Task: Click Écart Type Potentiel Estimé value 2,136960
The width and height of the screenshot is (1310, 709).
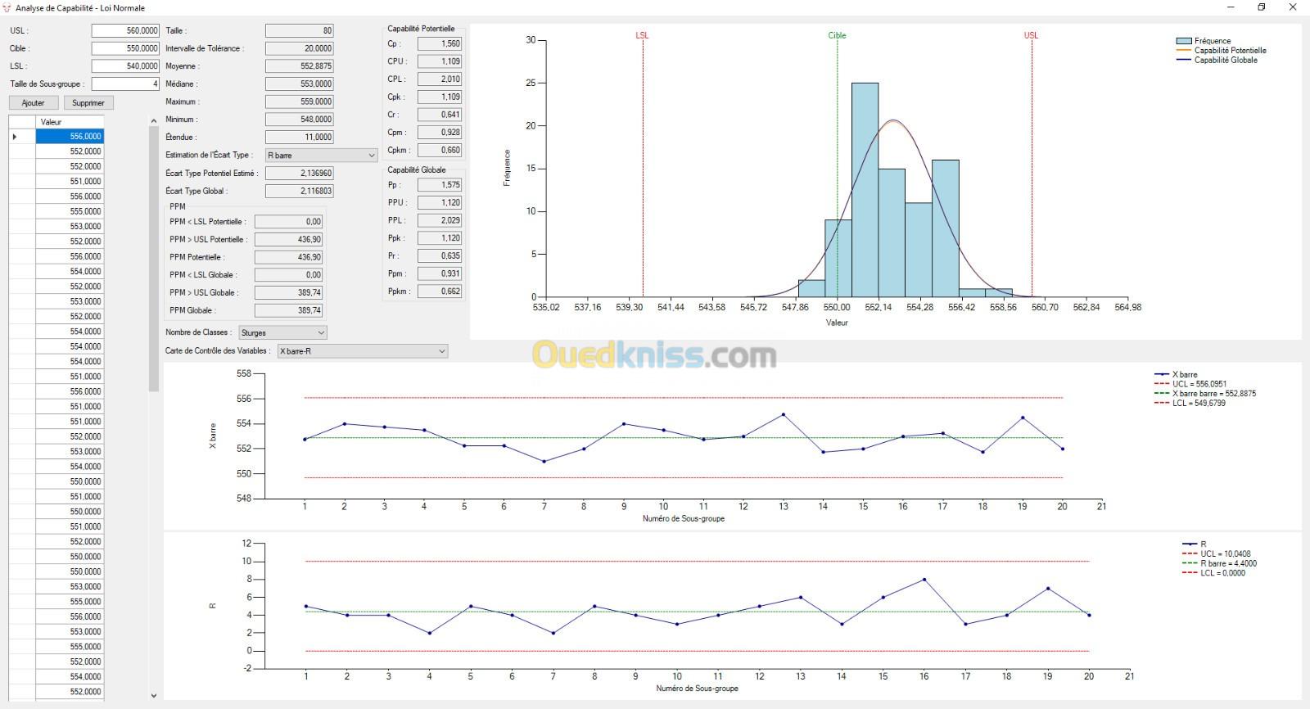Action: pos(299,173)
